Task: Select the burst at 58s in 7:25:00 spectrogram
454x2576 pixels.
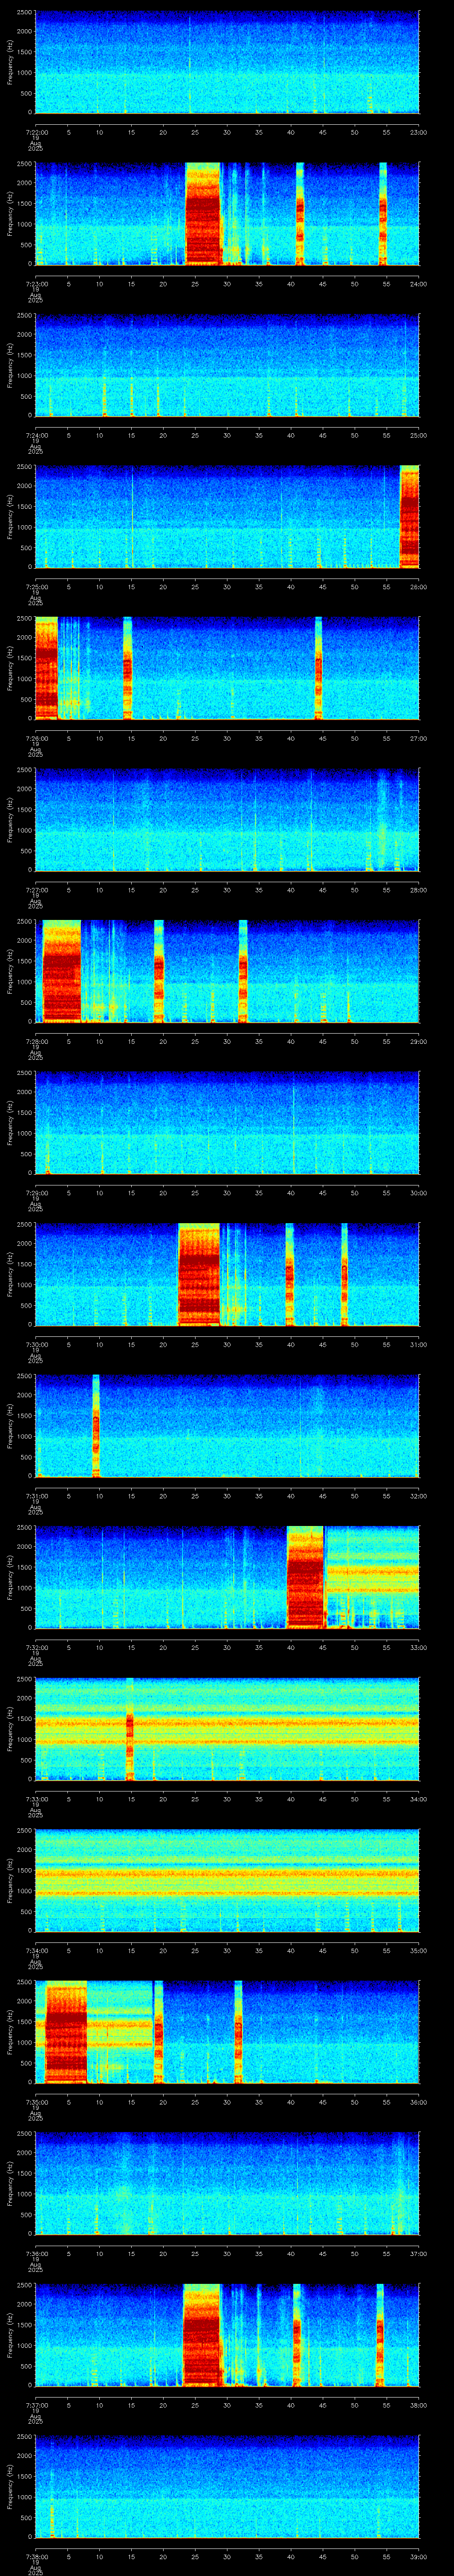Action: tap(409, 517)
